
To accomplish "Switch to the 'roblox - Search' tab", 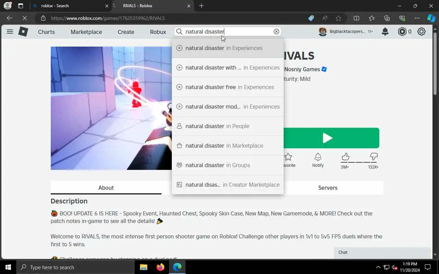I will click(x=70, y=6).
